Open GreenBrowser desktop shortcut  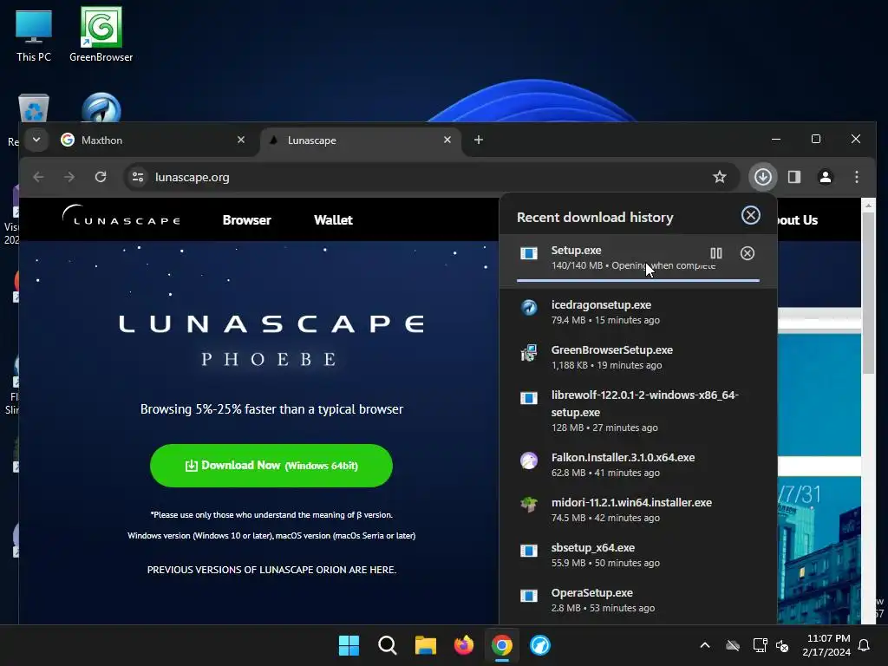coord(101,35)
